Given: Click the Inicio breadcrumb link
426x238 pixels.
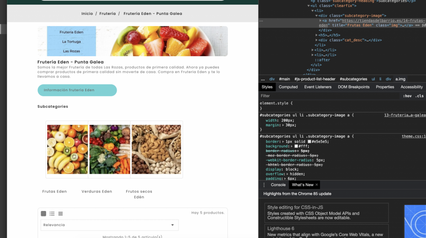Looking at the screenshot, I should (87, 14).
